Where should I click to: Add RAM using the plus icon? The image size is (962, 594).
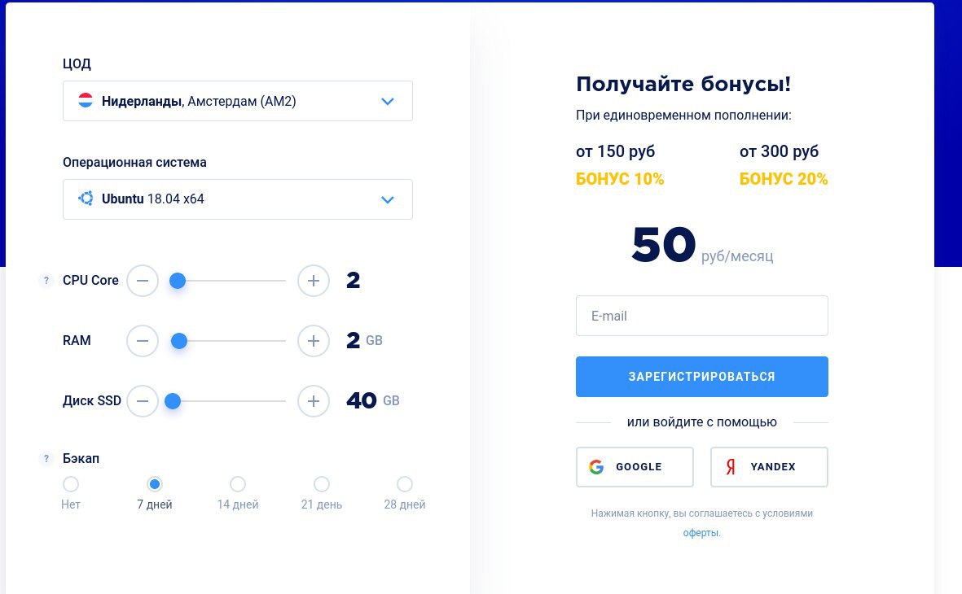click(314, 341)
